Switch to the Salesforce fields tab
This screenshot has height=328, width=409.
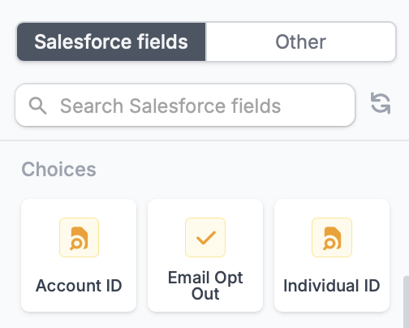tap(111, 41)
